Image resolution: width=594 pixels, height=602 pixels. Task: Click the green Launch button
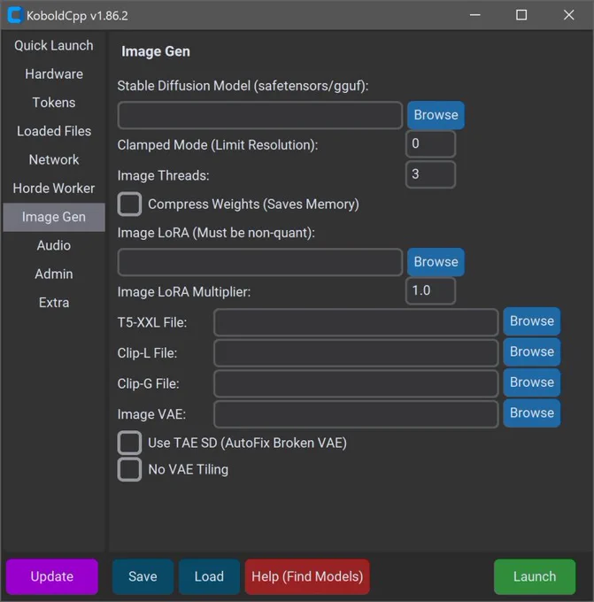coord(535,576)
